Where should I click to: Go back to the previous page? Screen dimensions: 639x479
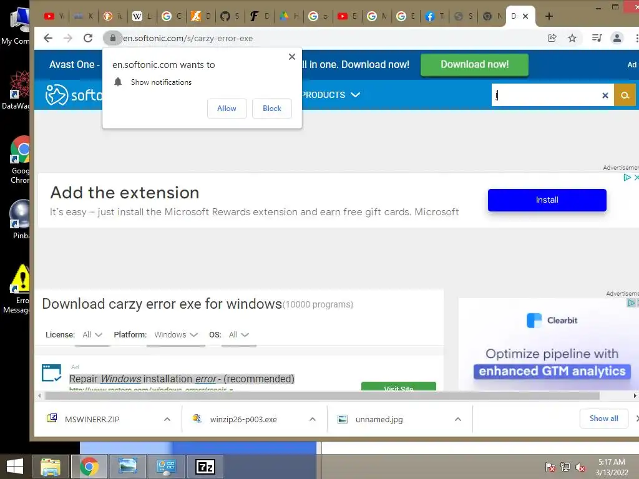tap(48, 38)
